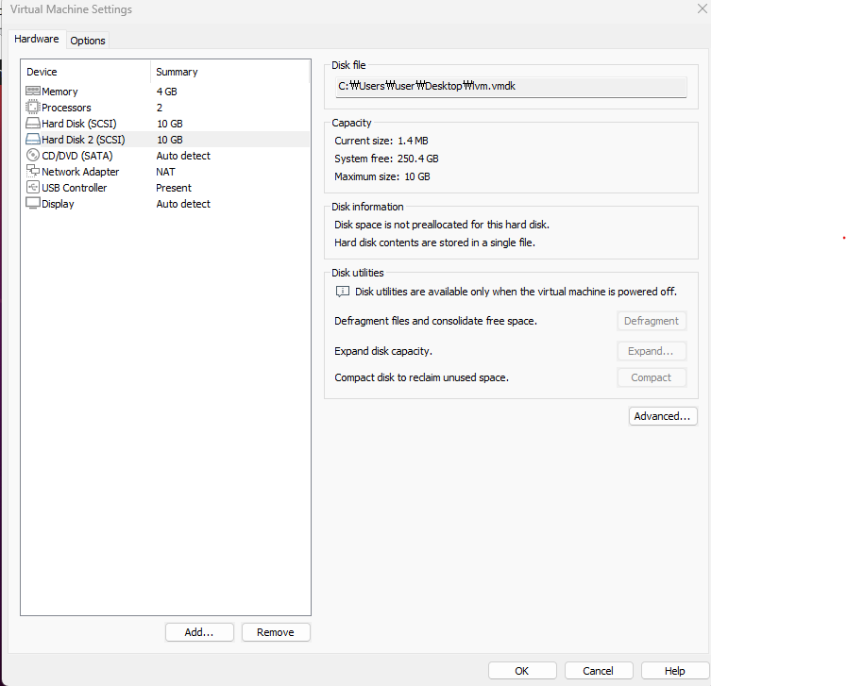This screenshot has width=847, height=686.
Task: Select the Network Adapter icon
Action: (x=33, y=171)
